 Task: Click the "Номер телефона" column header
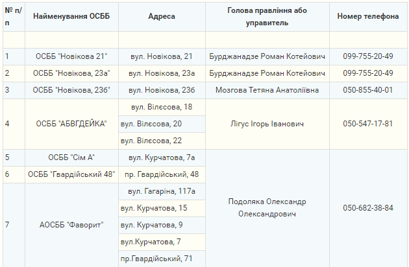(x=368, y=16)
